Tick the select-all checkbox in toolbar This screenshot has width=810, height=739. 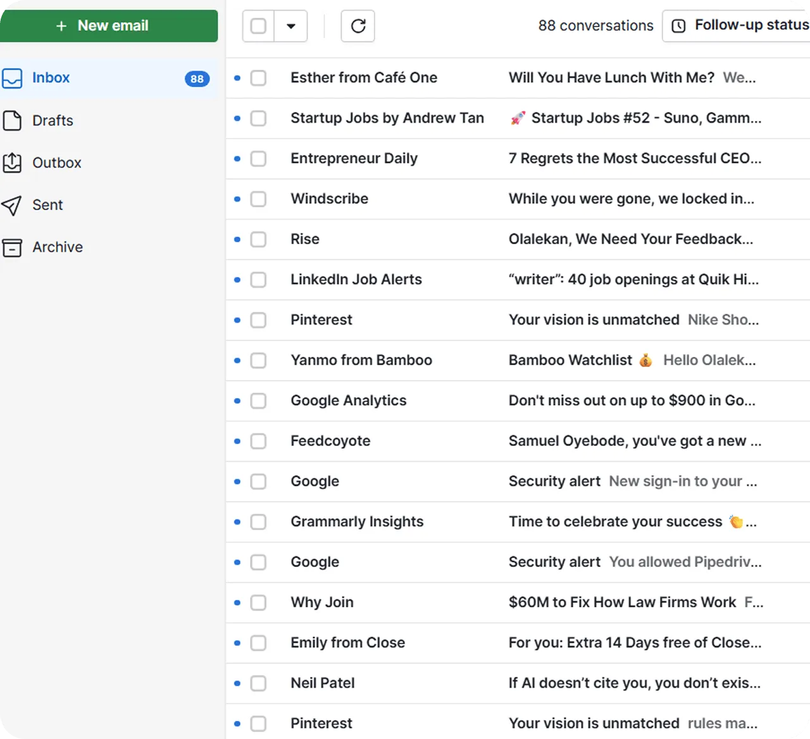click(258, 26)
